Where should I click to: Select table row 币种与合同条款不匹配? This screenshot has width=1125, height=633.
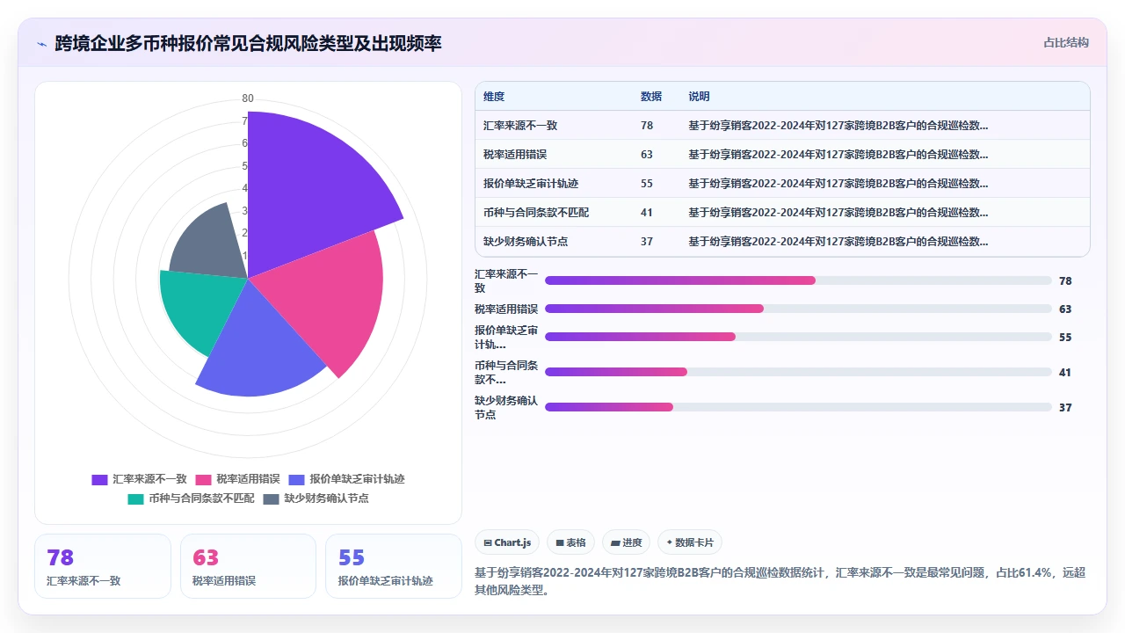[x=782, y=213]
